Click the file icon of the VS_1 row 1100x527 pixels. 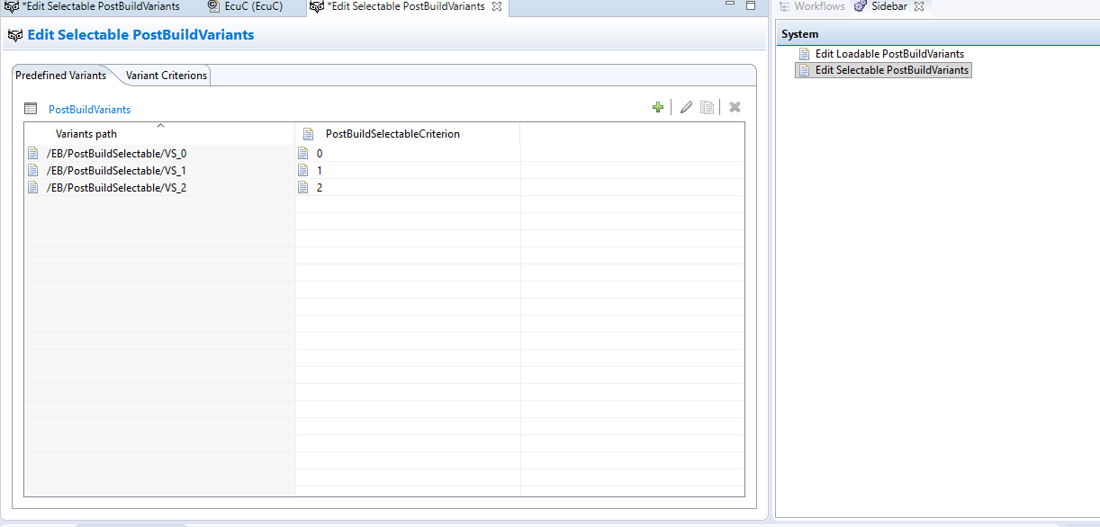[33, 170]
